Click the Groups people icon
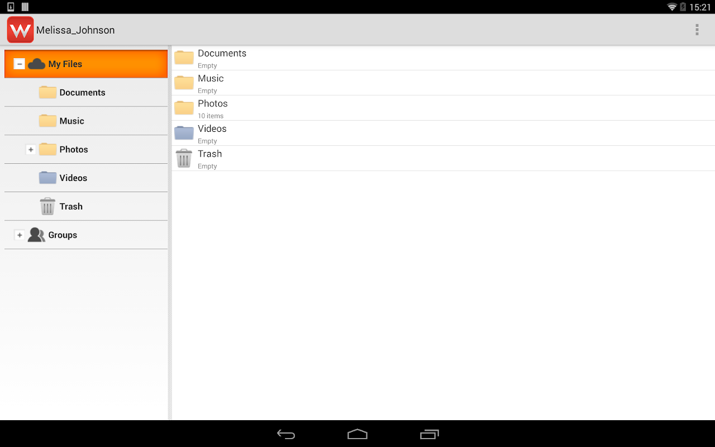The width and height of the screenshot is (715, 447). (36, 234)
